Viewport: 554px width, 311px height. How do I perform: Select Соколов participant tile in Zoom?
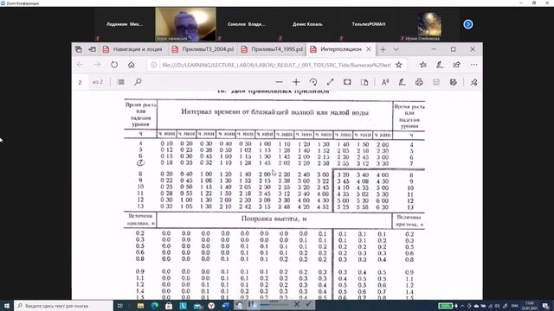pos(247,24)
